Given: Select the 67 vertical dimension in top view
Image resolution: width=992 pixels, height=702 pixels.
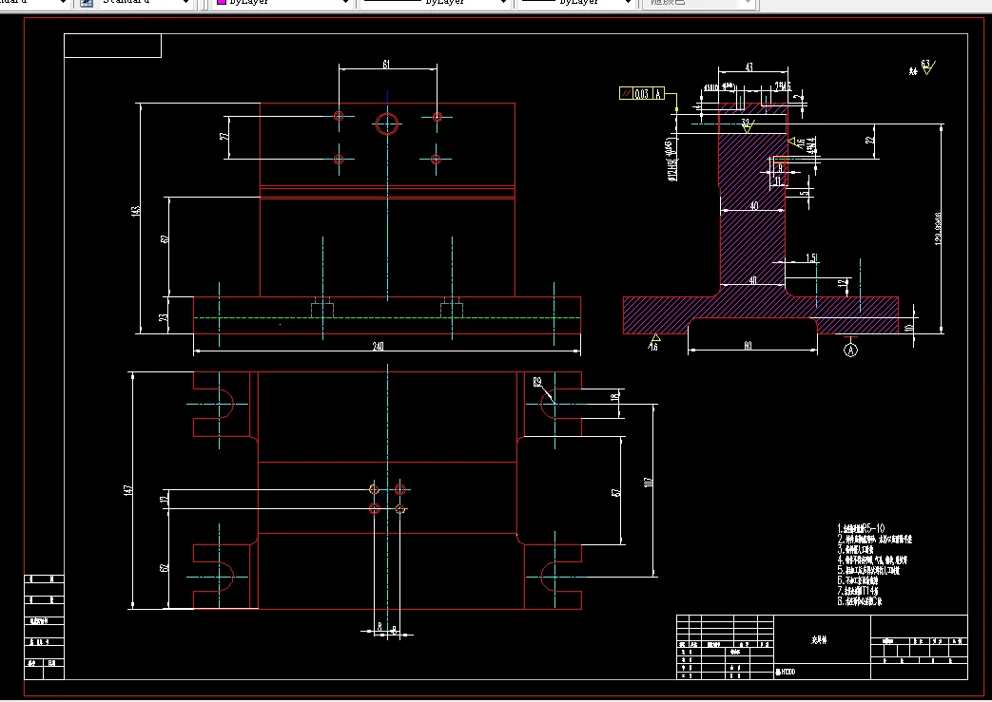Looking at the screenshot, I should click(616, 492).
